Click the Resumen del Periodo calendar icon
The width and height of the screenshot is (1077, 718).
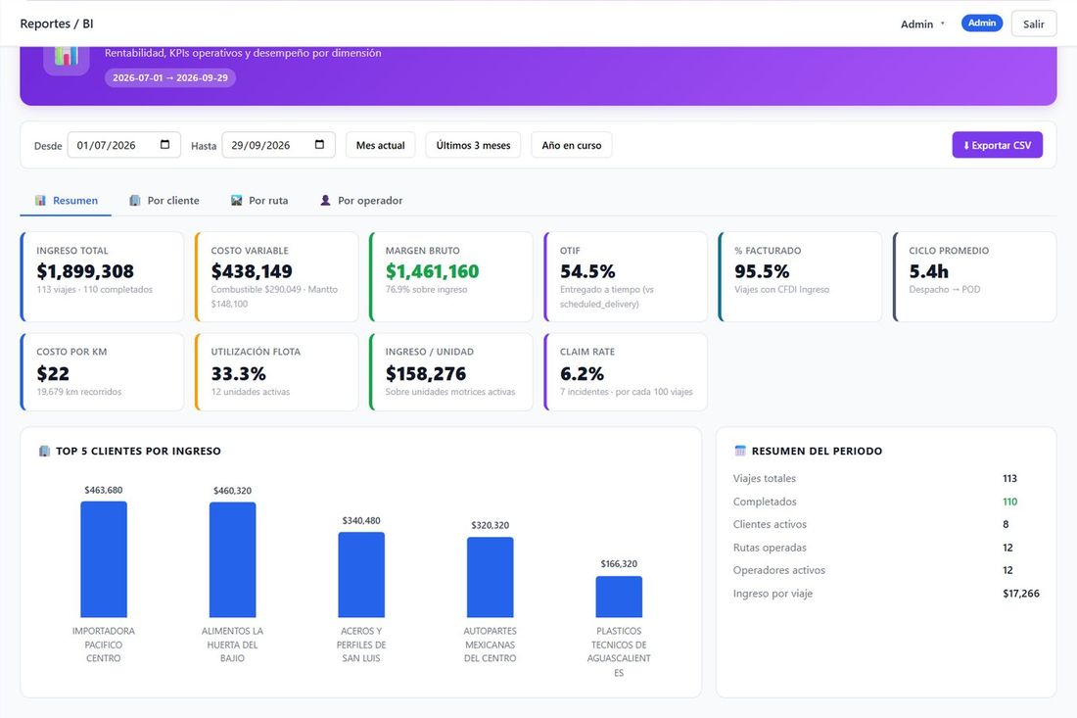pyautogui.click(x=740, y=452)
